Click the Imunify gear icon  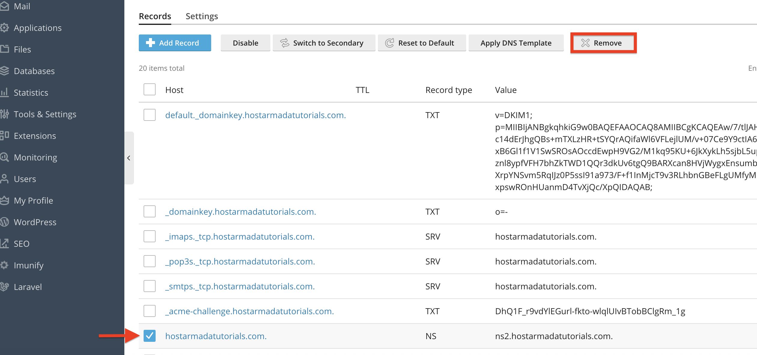point(4,265)
